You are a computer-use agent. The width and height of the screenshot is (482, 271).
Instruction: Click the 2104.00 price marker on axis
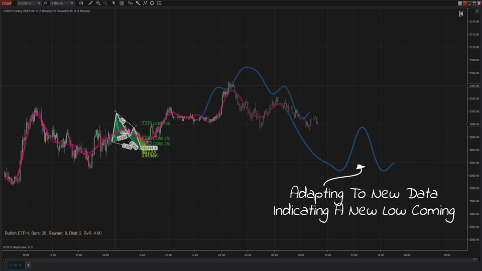(474, 86)
